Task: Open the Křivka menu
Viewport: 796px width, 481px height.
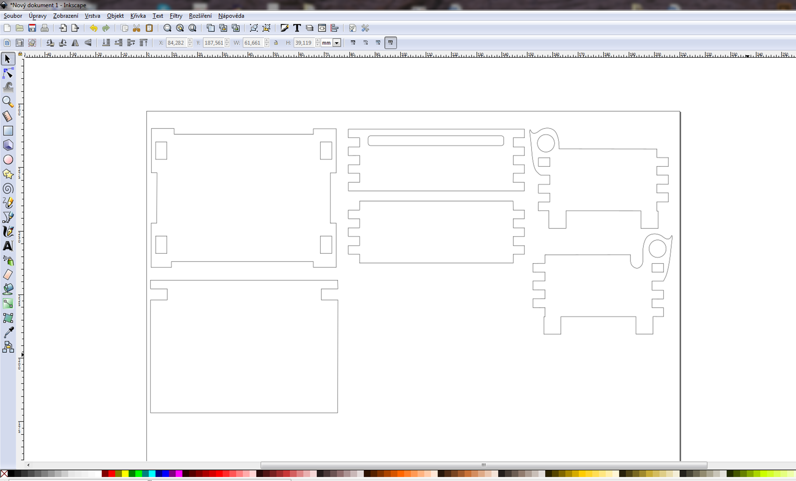Action: tap(138, 16)
